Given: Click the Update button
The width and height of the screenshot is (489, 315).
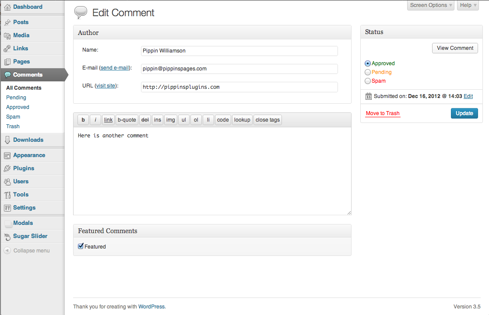Looking at the screenshot, I should (464, 113).
